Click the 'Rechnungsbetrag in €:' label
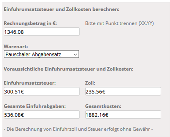Screen dimensions: 170x137 30,23
